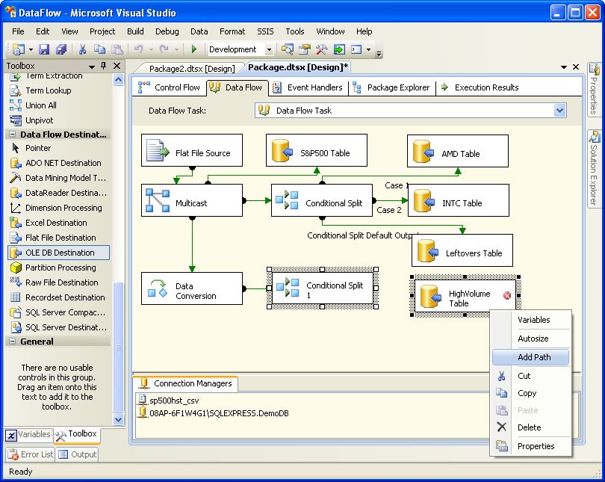Image resolution: width=605 pixels, height=482 pixels.
Task: Open Toolbar Options overflow dropdown
Action: pyautogui.click(x=379, y=53)
